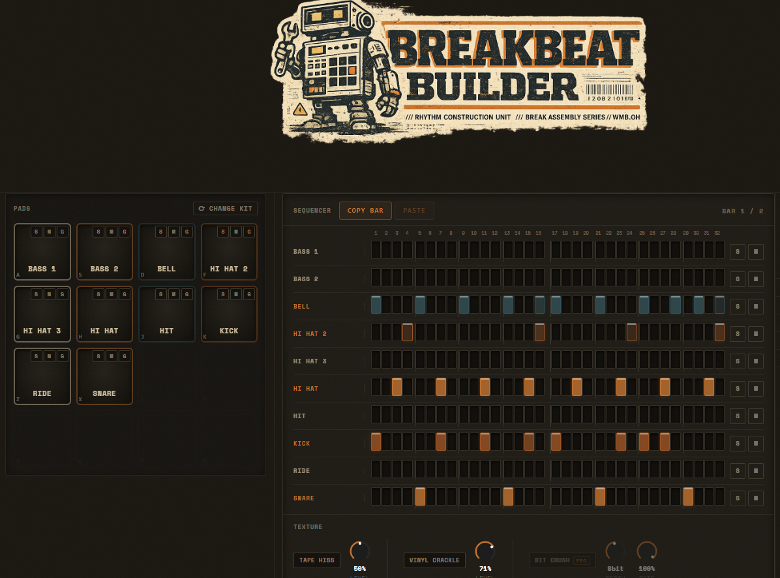Solo the Snare sequencer row
Image resolution: width=780 pixels, height=578 pixels.
click(x=738, y=498)
